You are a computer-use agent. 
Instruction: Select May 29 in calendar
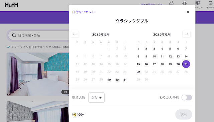coord(109,80)
